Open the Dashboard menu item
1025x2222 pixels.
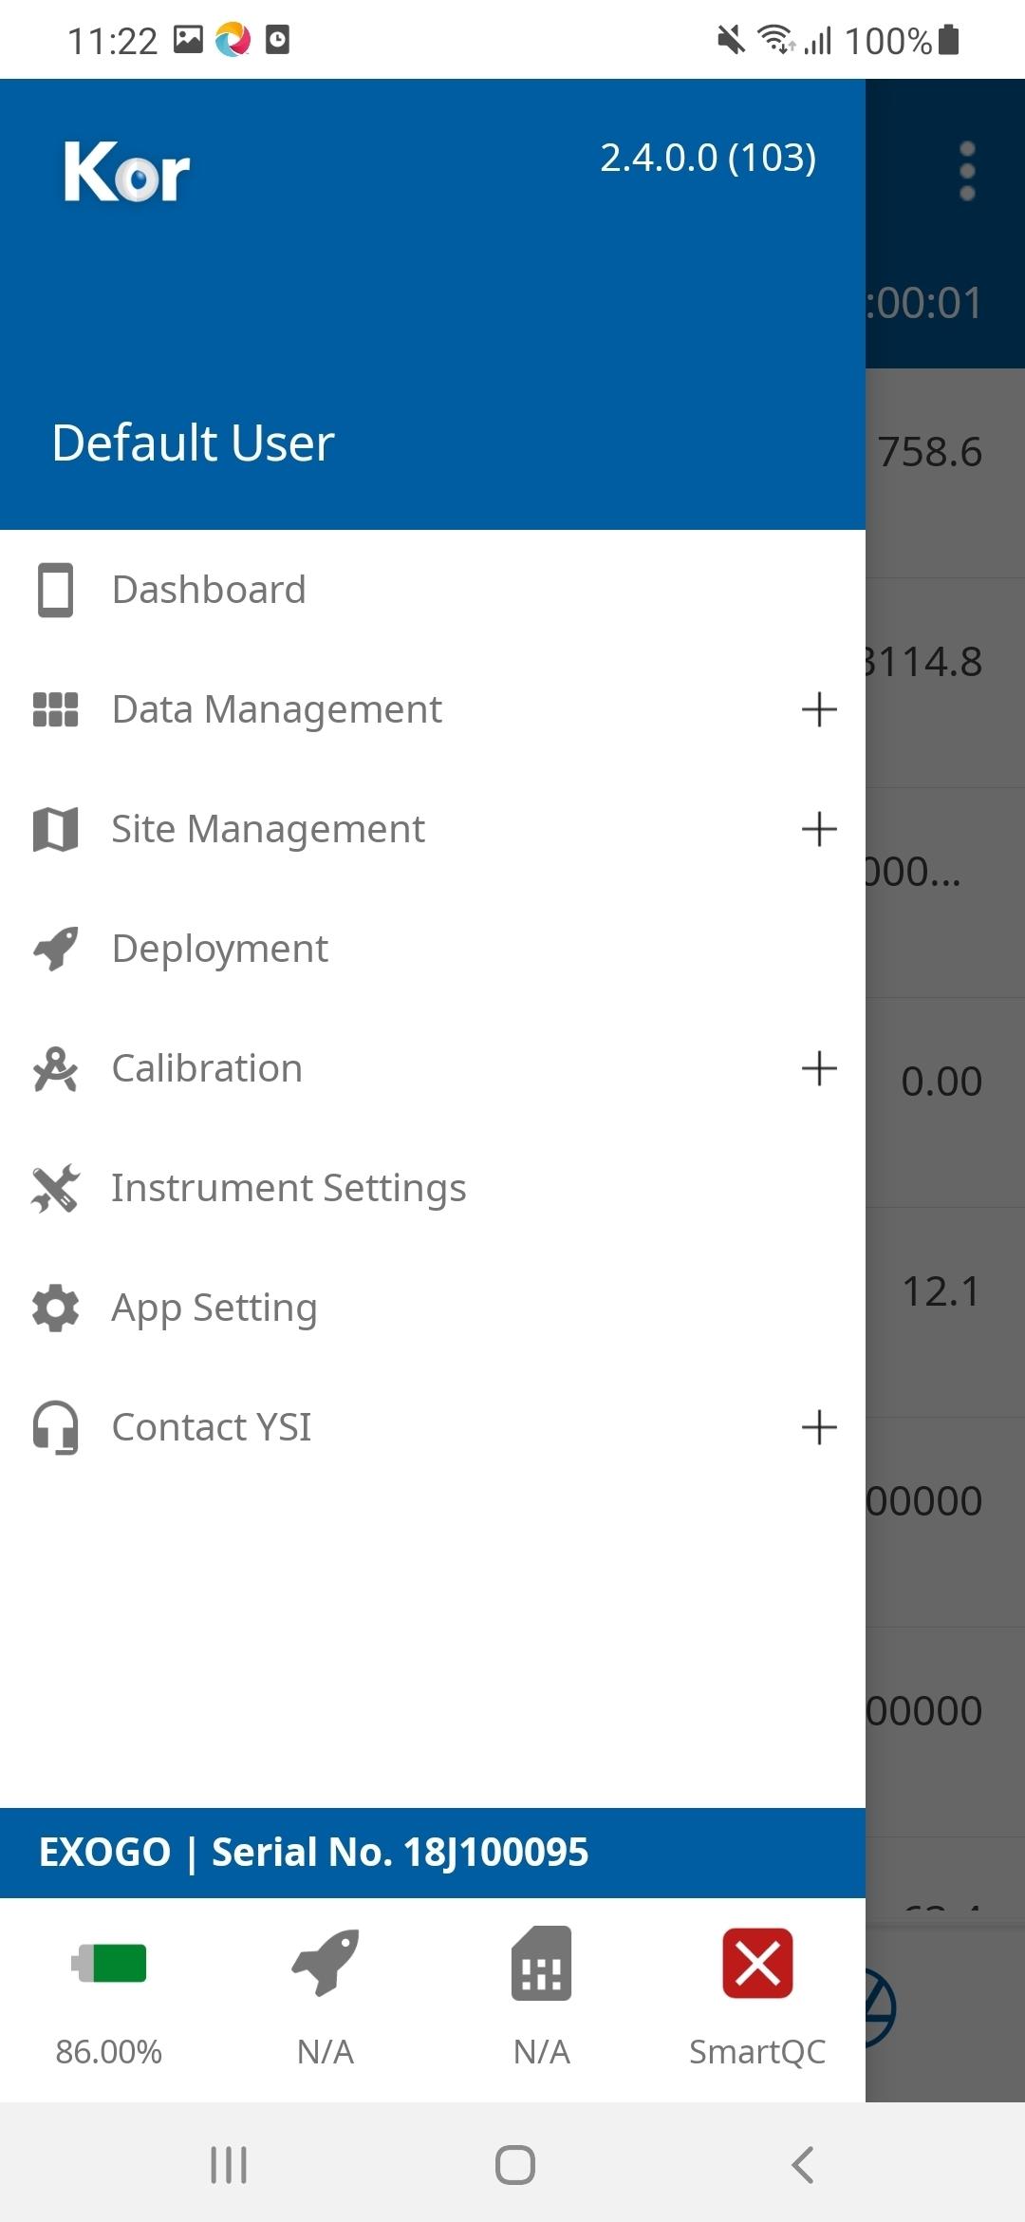pos(433,590)
